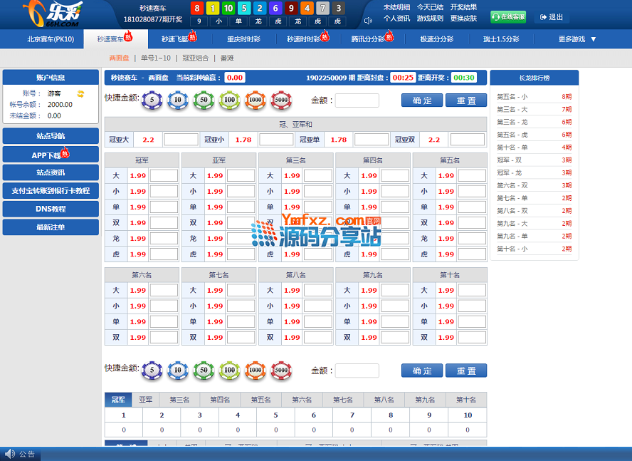Select the top 50 chip quick amount
632x461 pixels.
204,100
